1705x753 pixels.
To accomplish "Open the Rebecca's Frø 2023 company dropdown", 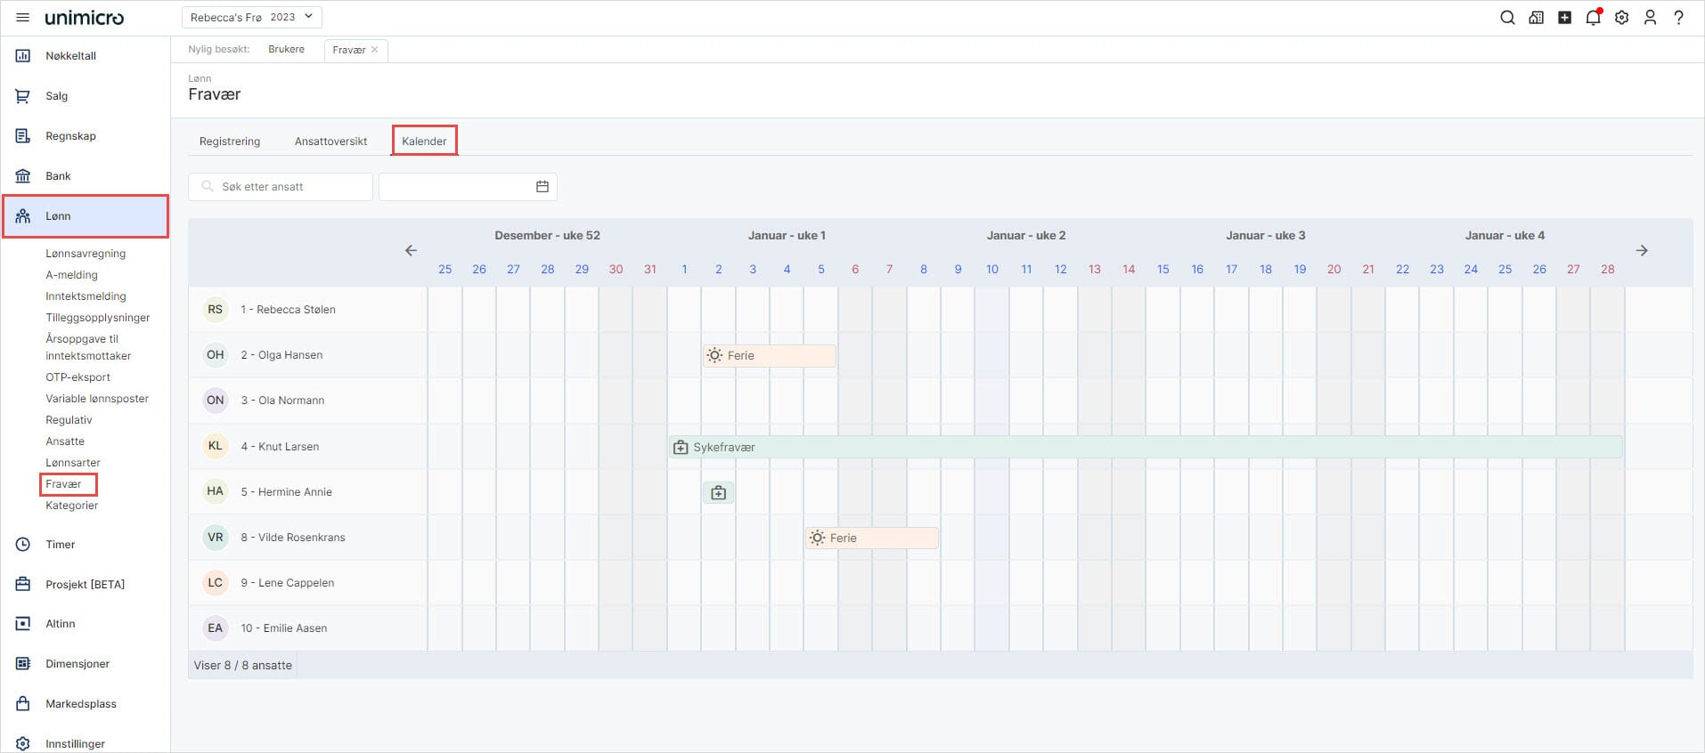I will point(251,17).
